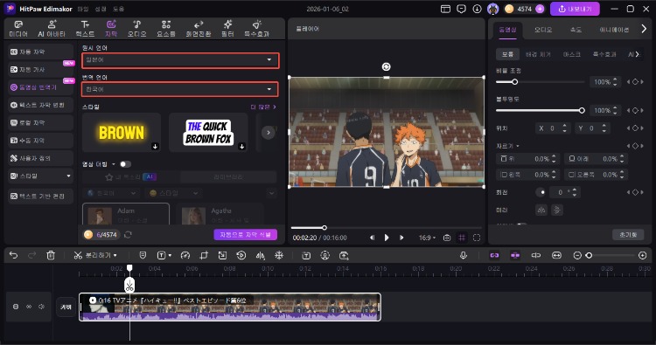Toggle the 영상 더빙 dubbing switch
Screen dimensions: 656x345
coord(125,164)
